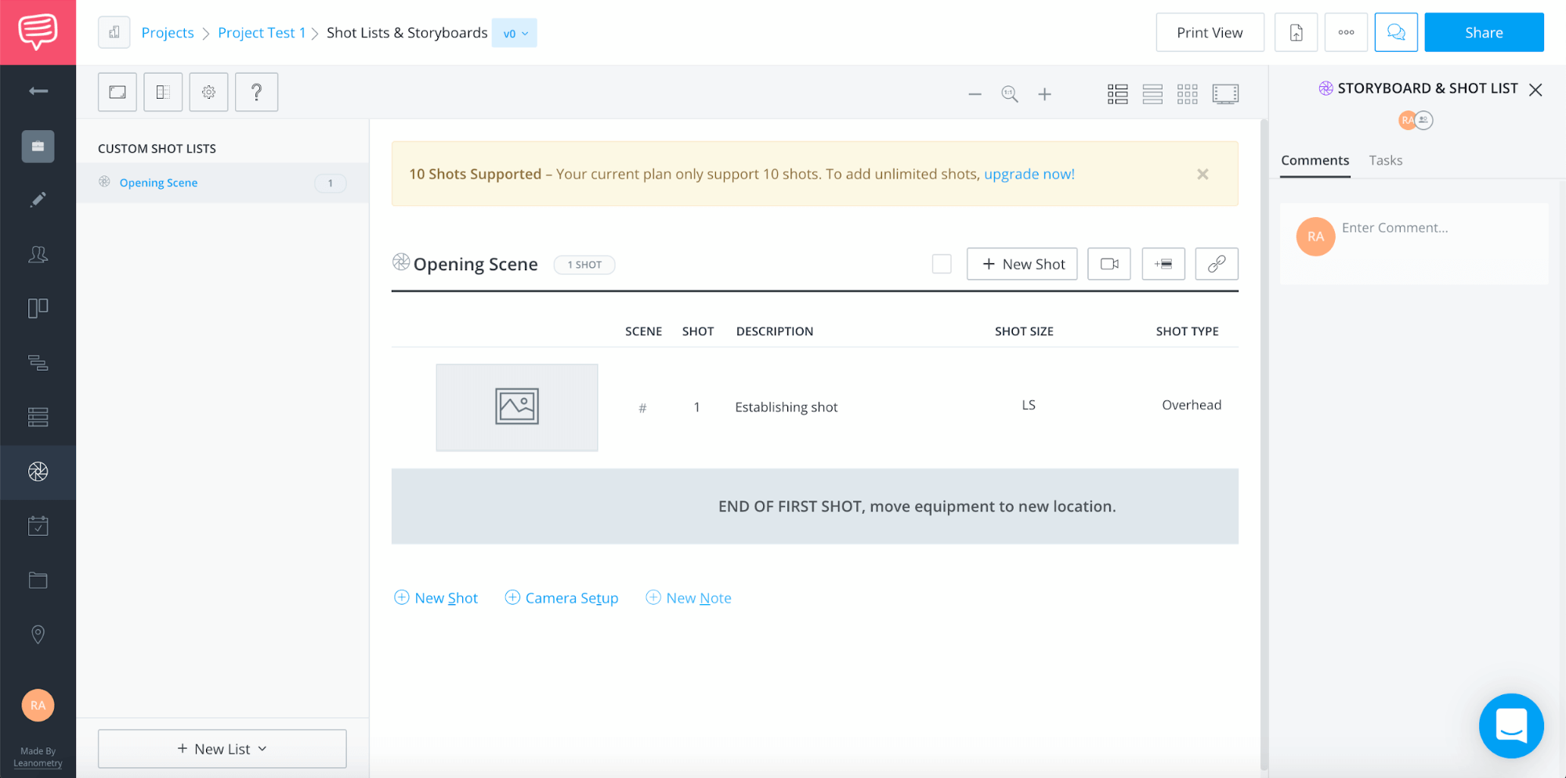
Task: Expand the v0 version dropdown
Action: [x=515, y=33]
